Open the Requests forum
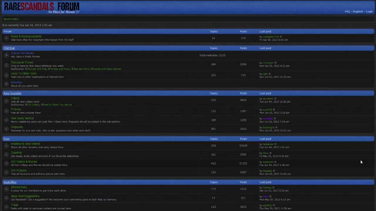 (17, 127)
